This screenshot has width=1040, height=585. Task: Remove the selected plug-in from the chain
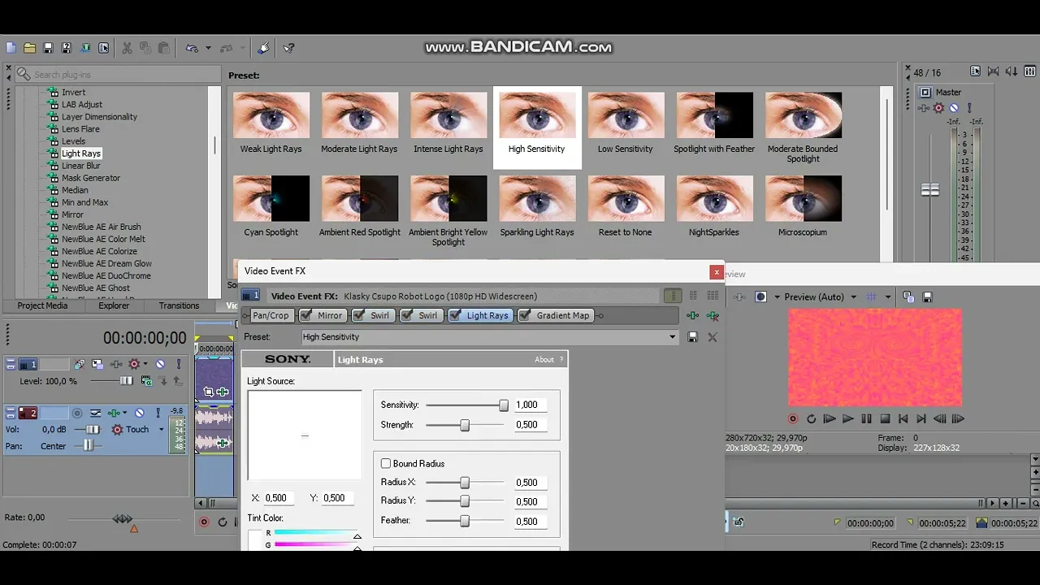(x=713, y=315)
